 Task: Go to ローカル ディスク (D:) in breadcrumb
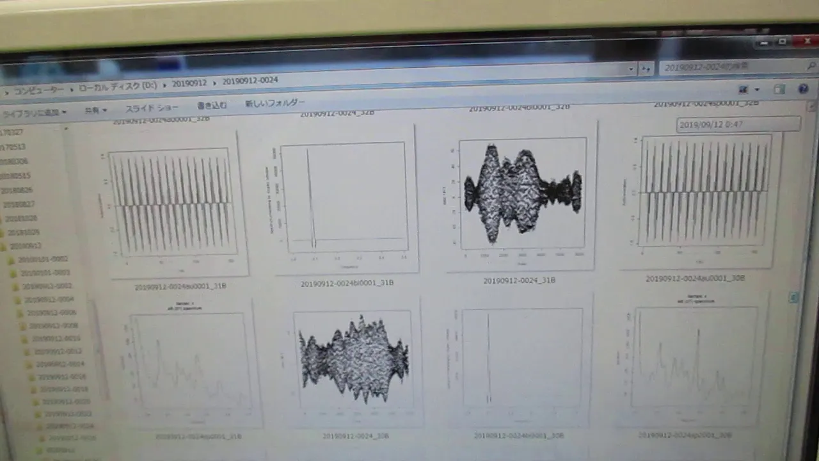point(118,86)
